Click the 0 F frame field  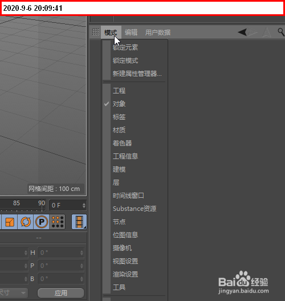point(68,205)
